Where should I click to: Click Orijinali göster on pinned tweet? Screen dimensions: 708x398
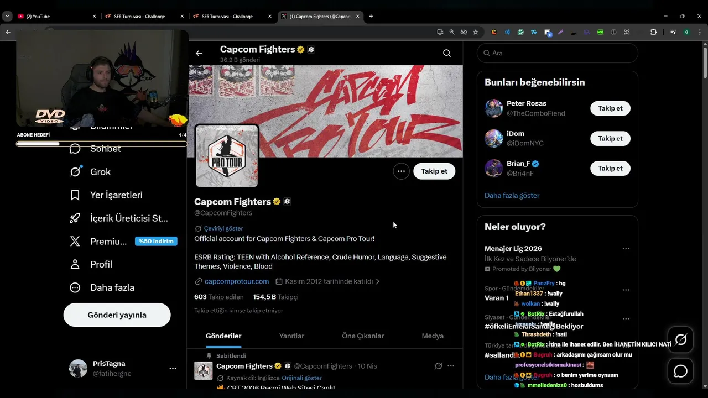tap(301, 378)
